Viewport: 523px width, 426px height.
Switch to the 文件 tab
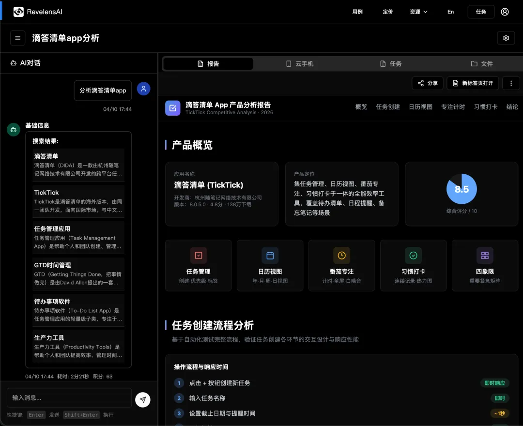(482, 64)
